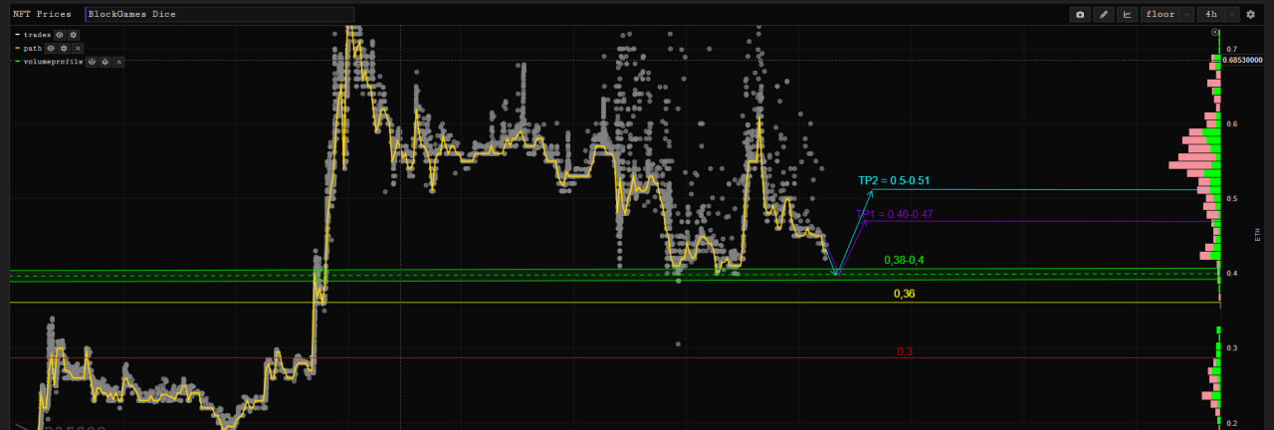
Task: Click the NFT Prices title label
Action: [x=42, y=14]
